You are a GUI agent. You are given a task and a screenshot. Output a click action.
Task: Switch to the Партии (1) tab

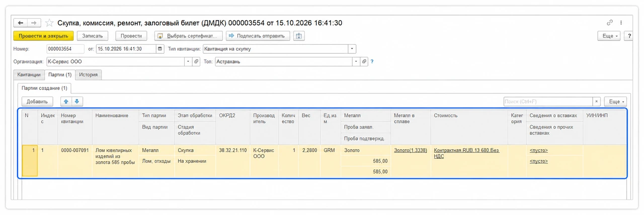(60, 75)
